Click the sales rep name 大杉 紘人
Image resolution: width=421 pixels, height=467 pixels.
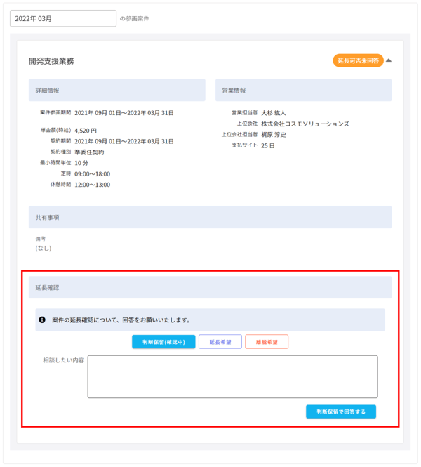tap(274, 112)
